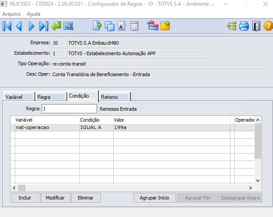Image resolution: width=273 pixels, height=217 pixels.
Task: Click the Modificar button
Action: tap(56, 198)
